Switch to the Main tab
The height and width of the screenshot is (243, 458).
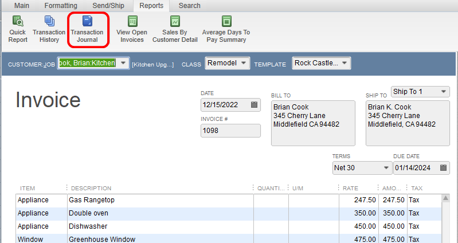pos(22,6)
